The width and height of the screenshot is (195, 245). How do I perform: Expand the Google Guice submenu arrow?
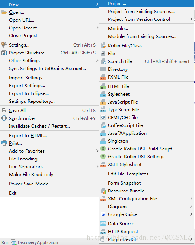191,214
